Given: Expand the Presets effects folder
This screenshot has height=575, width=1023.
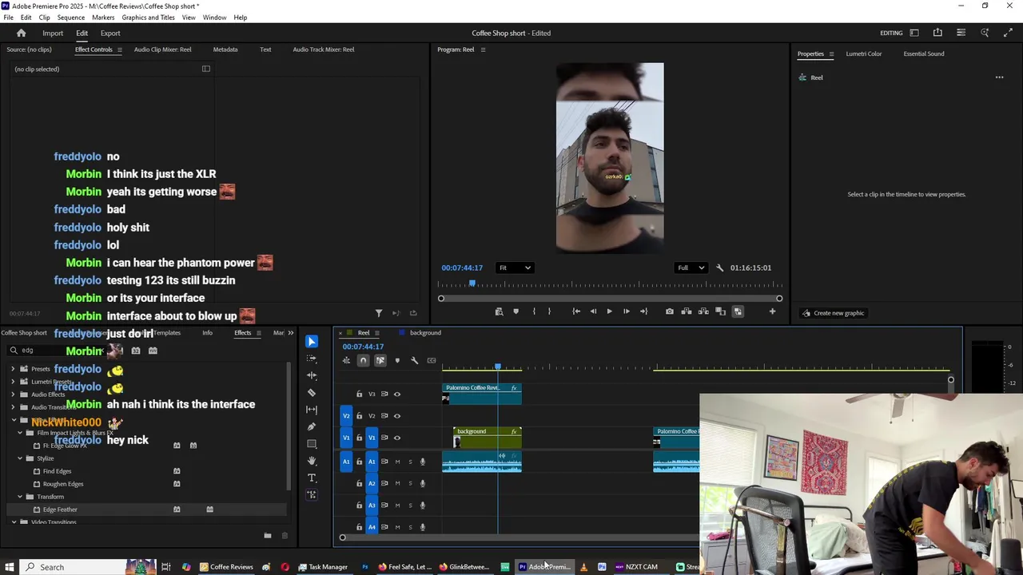Looking at the screenshot, I should click(x=13, y=369).
